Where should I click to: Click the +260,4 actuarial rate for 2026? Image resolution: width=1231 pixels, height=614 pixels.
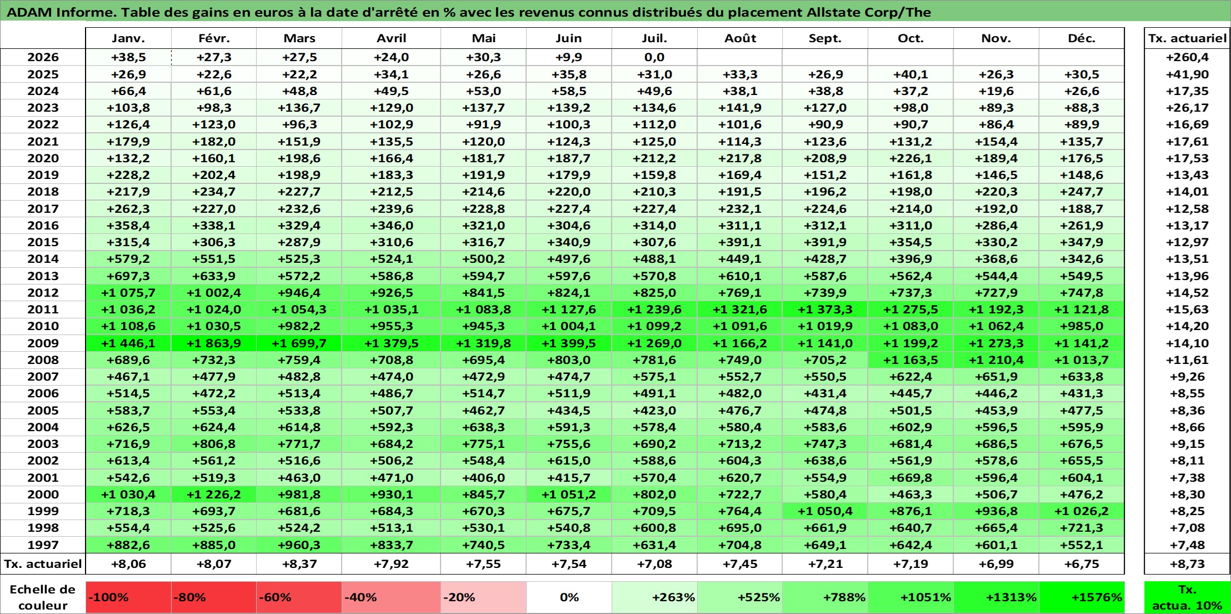(x=1188, y=57)
